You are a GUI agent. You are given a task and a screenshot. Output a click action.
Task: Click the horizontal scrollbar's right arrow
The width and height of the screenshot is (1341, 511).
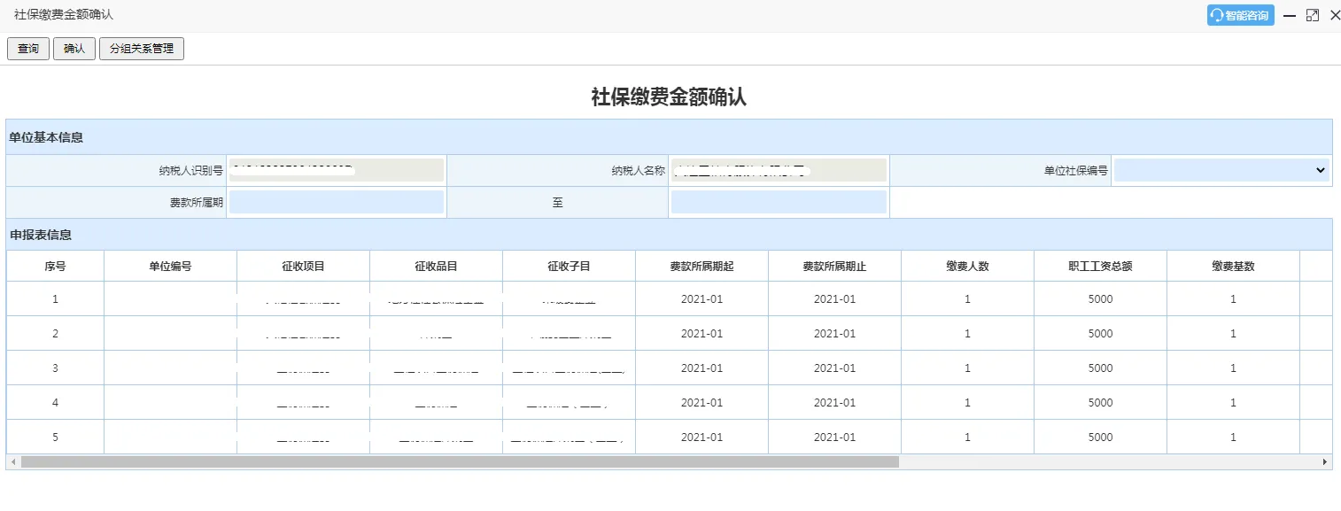click(1325, 461)
